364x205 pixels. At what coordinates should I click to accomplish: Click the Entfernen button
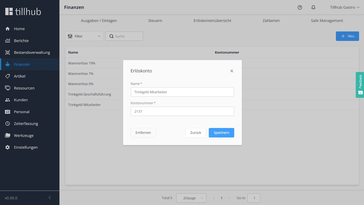click(143, 133)
